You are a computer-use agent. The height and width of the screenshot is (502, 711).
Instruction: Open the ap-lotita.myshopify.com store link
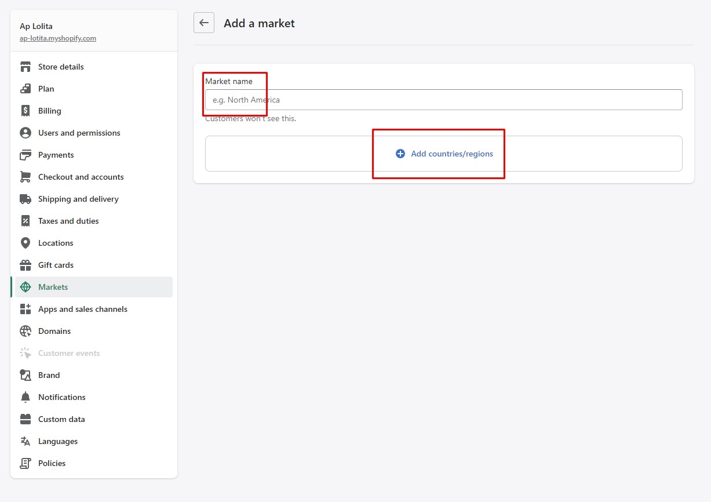pyautogui.click(x=58, y=38)
